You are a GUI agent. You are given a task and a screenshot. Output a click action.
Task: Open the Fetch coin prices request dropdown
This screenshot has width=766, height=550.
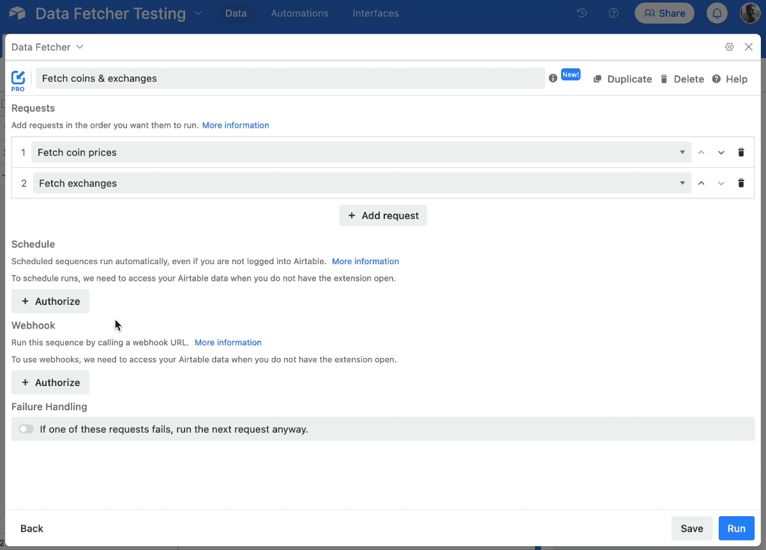361,152
